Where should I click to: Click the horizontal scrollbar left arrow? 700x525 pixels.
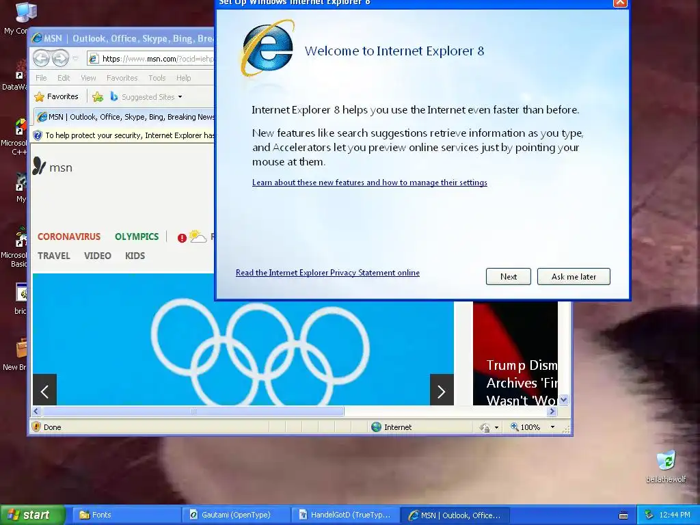(37, 411)
